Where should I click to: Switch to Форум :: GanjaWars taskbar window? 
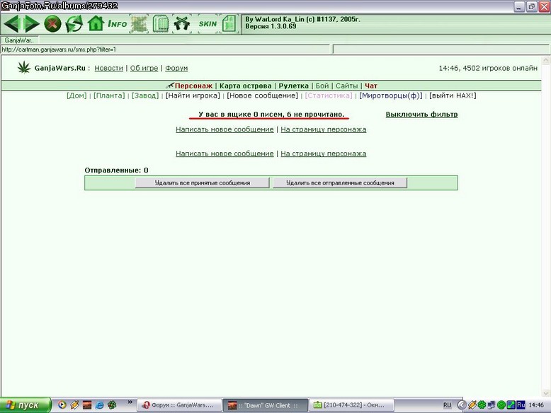[x=179, y=405]
